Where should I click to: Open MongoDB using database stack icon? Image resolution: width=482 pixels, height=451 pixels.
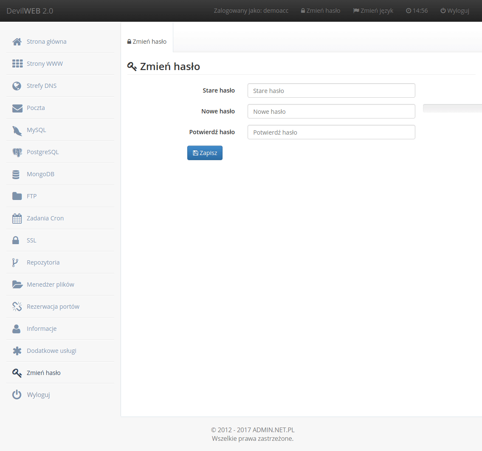[x=16, y=174]
